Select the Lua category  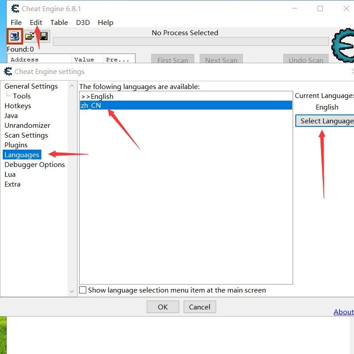(x=10, y=174)
